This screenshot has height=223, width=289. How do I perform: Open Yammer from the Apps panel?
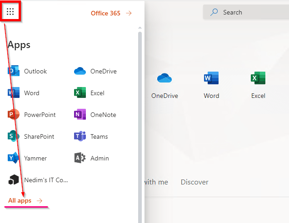tap(27, 158)
